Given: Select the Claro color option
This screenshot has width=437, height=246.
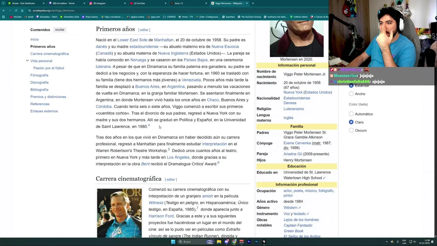Looking at the screenshot, I should [351, 122].
